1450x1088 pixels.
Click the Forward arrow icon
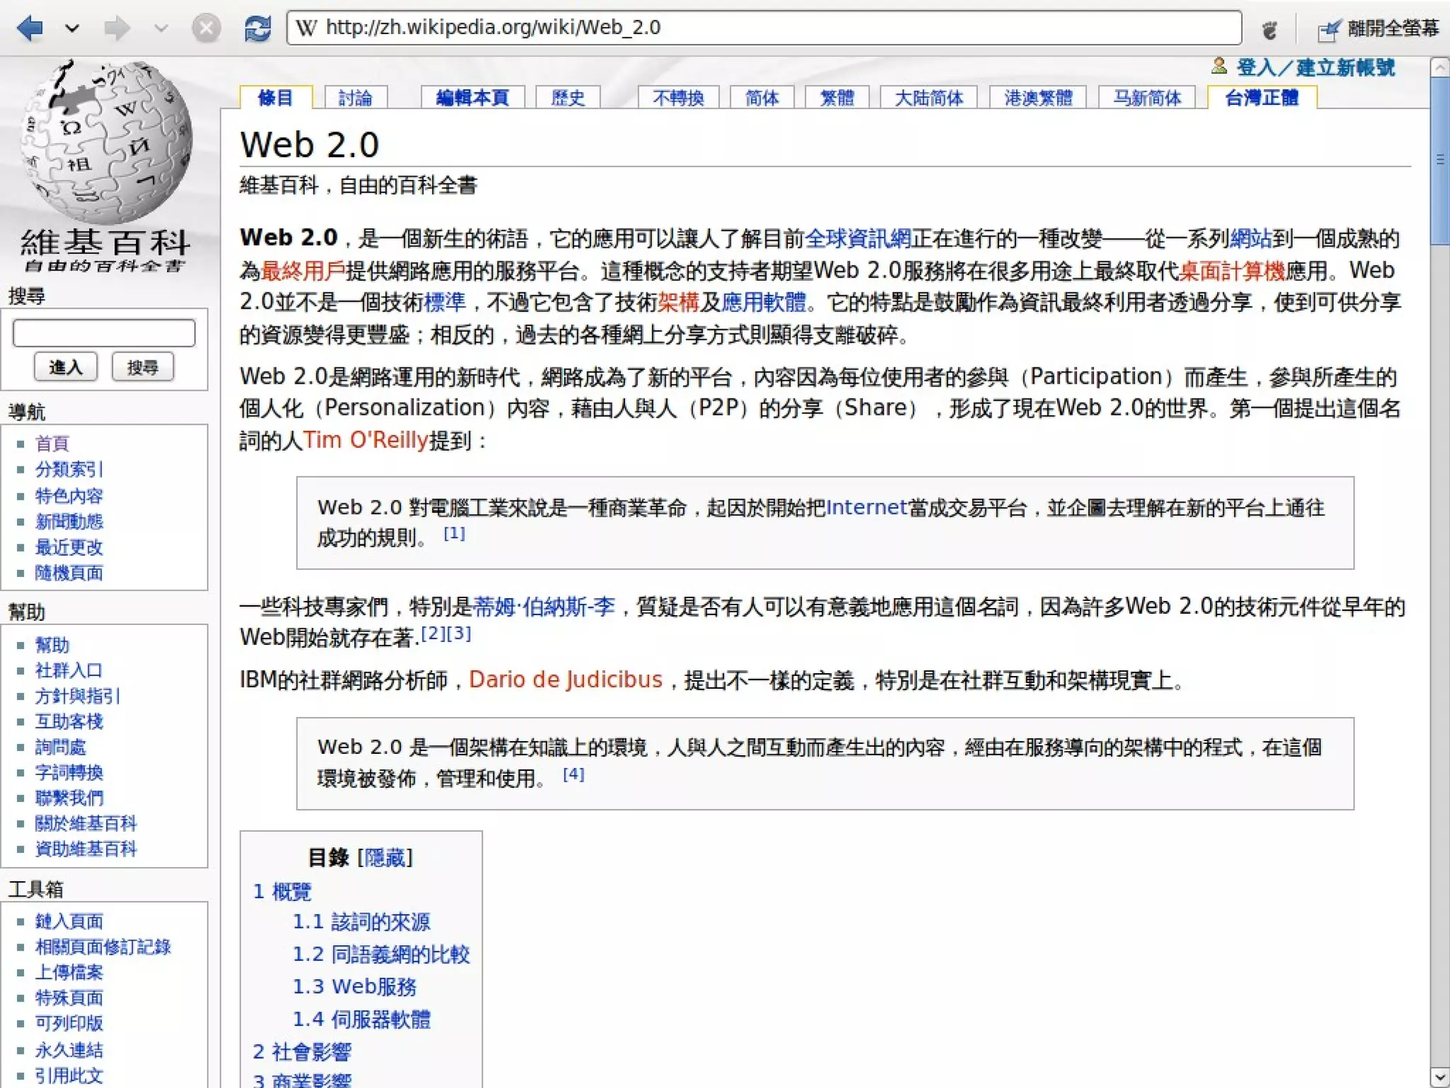pos(117,28)
